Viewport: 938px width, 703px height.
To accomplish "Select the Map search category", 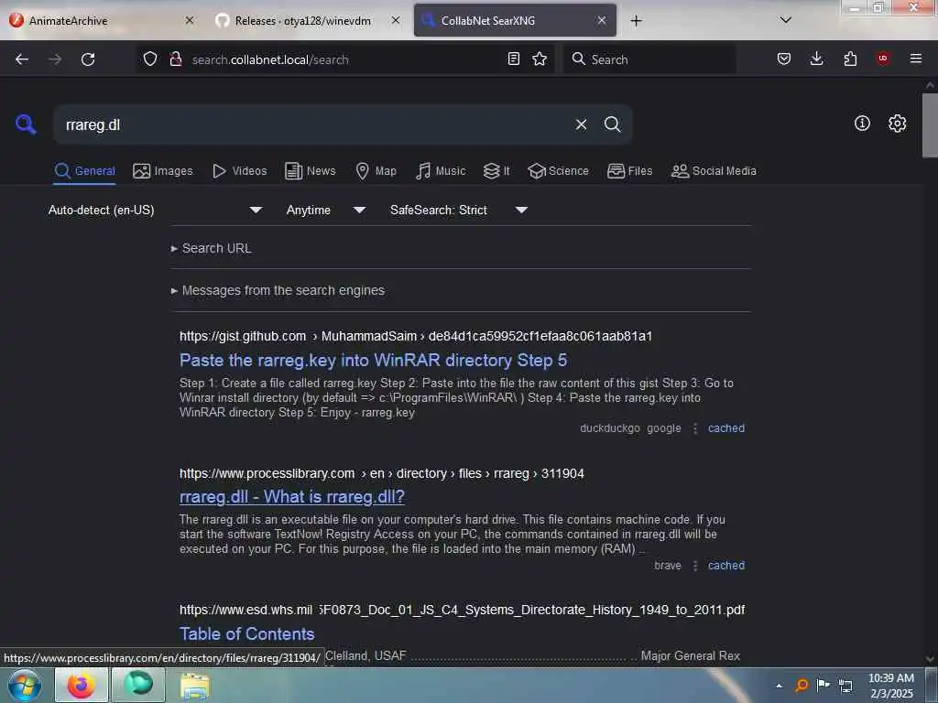I will click(x=376, y=171).
